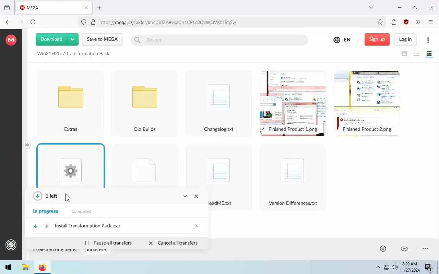Screen dimensions: 439x274
Task: Click Cancel all transfers
Action: (173, 243)
